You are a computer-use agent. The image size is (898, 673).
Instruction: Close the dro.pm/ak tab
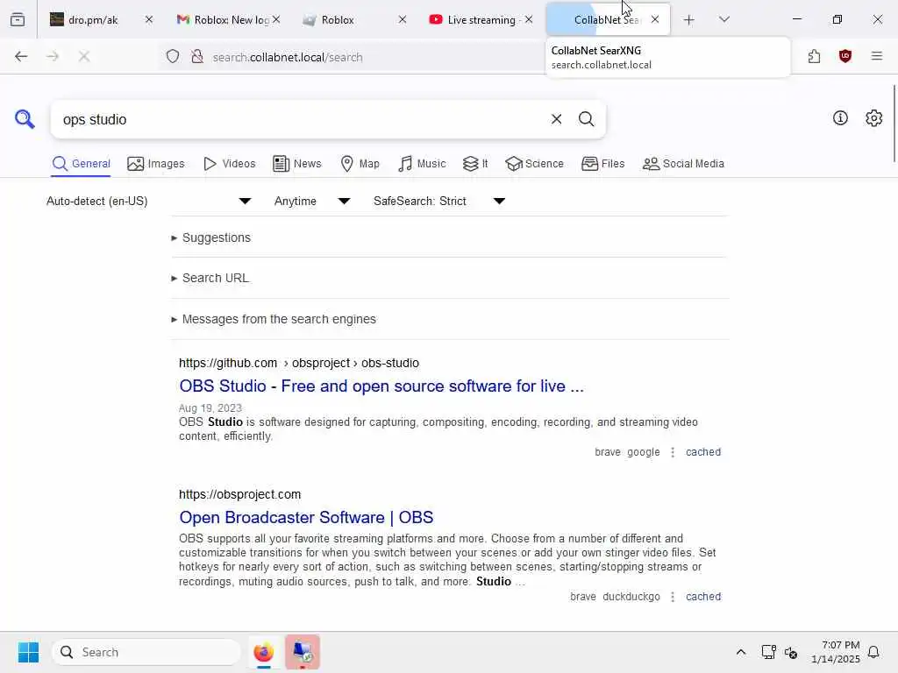click(149, 19)
